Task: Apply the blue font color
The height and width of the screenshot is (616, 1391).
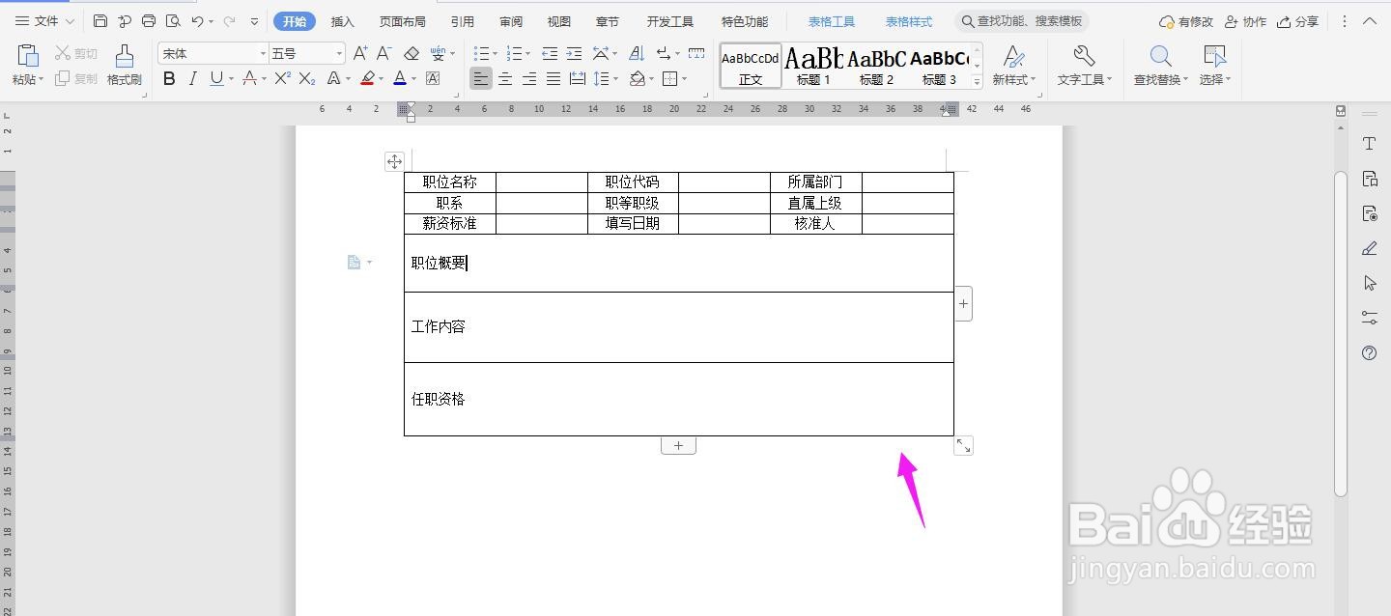Action: [400, 79]
